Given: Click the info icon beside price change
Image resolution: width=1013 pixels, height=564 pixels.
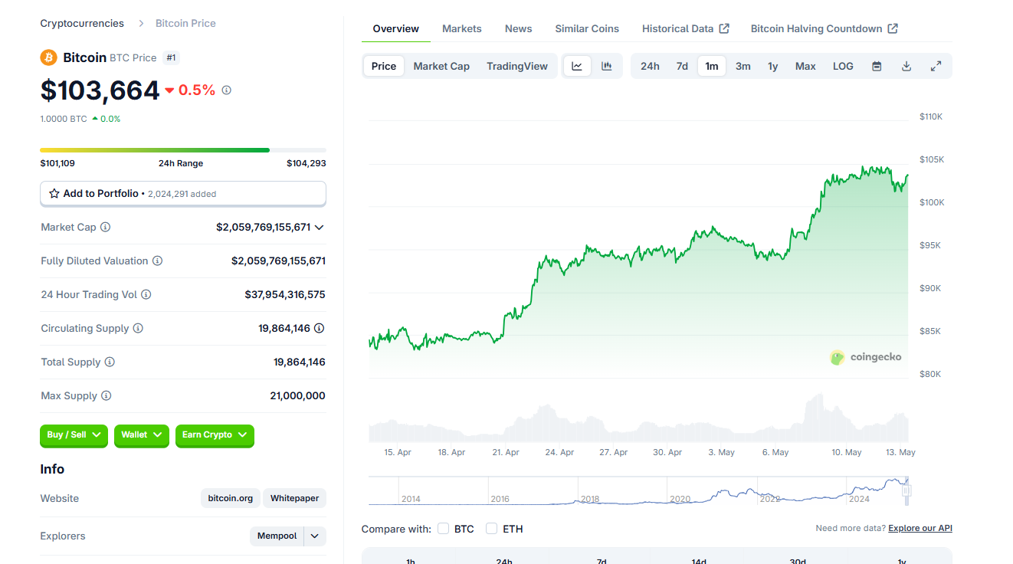Looking at the screenshot, I should tap(226, 90).
